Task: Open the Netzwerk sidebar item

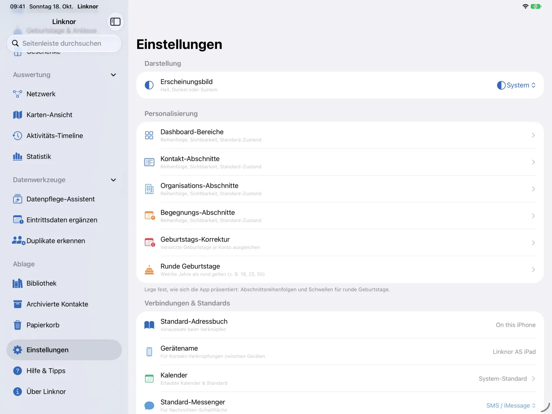Action: point(64,94)
